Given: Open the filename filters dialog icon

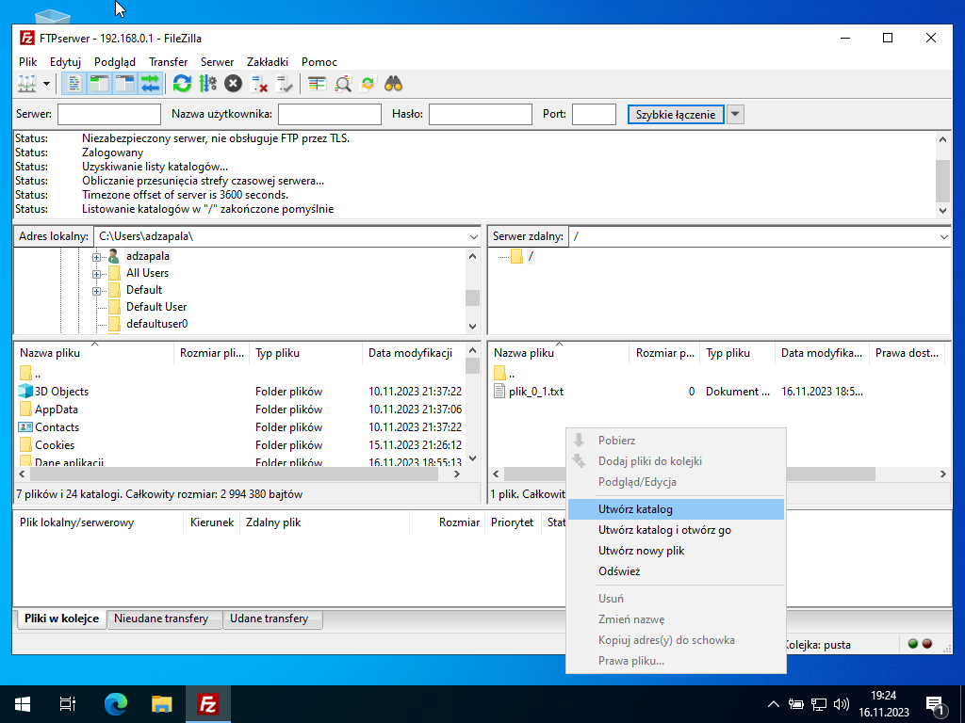Looking at the screenshot, I should point(317,84).
